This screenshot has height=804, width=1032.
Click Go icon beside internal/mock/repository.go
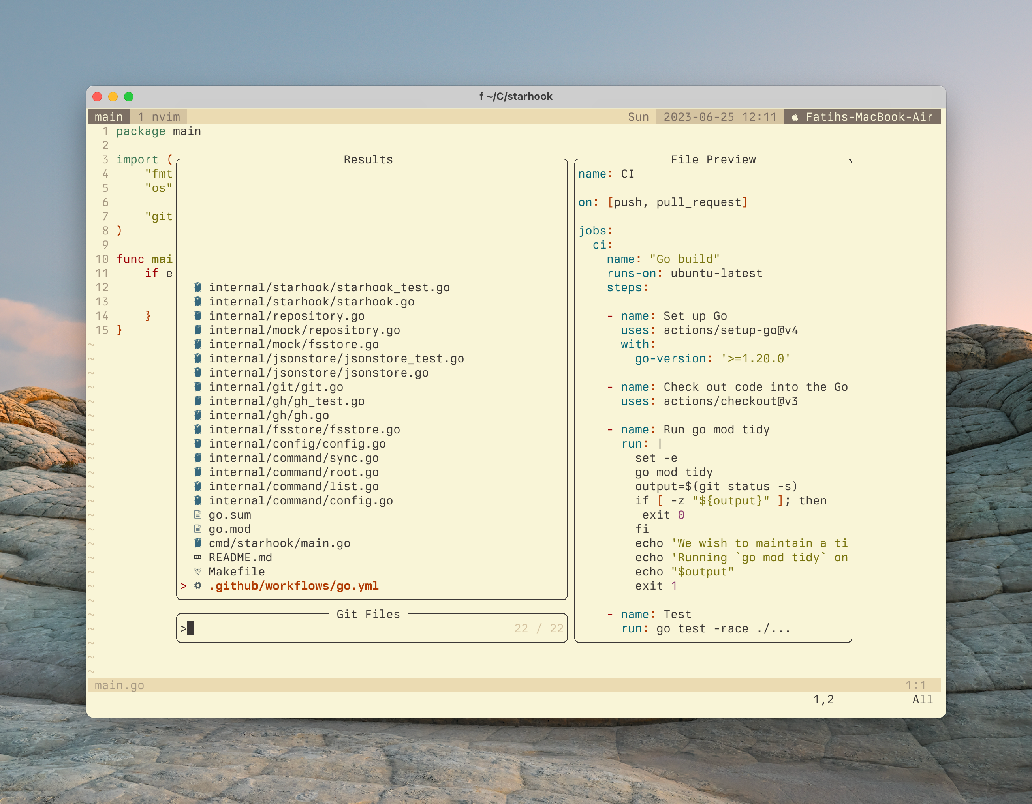point(198,330)
